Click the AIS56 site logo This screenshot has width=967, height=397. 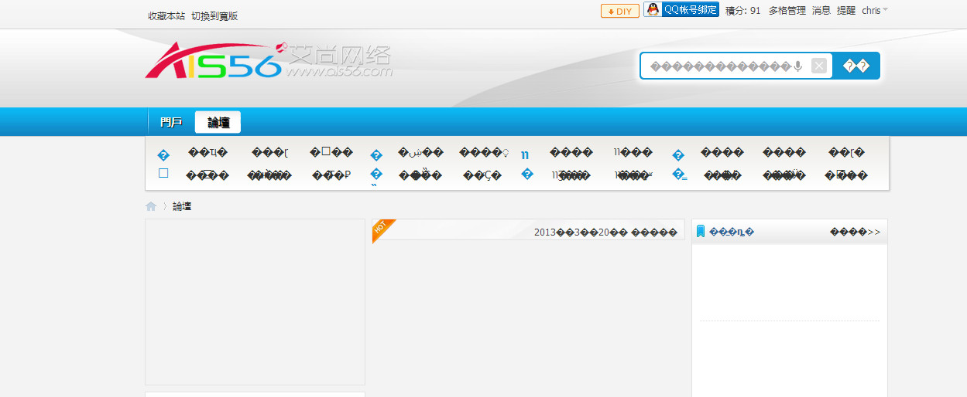[x=269, y=60]
